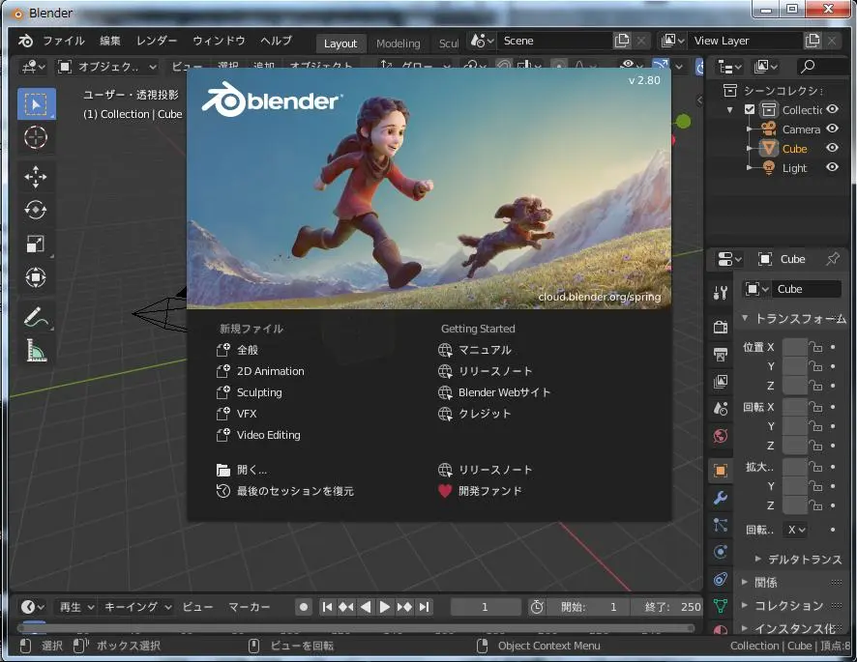Activate the Transform tool

pyautogui.click(x=36, y=277)
